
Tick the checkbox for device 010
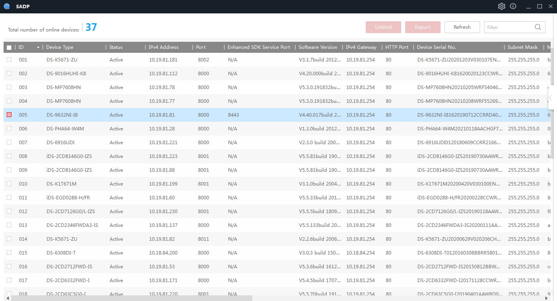[9, 184]
